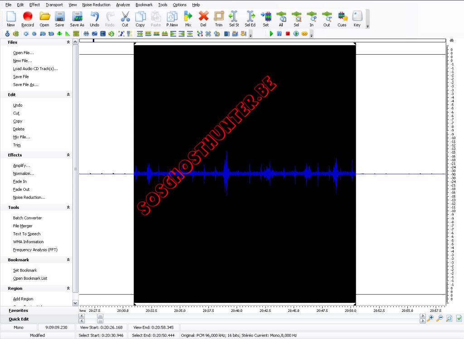Screen dimensions: 464x339
Task: Click Set Bookmark in sidebar
Action: pos(25,270)
